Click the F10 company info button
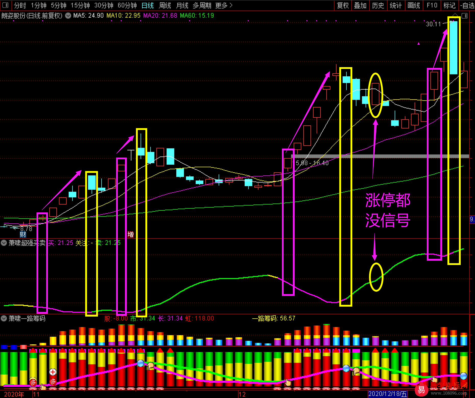Image resolution: width=475 pixels, height=398 pixels. point(432,5)
